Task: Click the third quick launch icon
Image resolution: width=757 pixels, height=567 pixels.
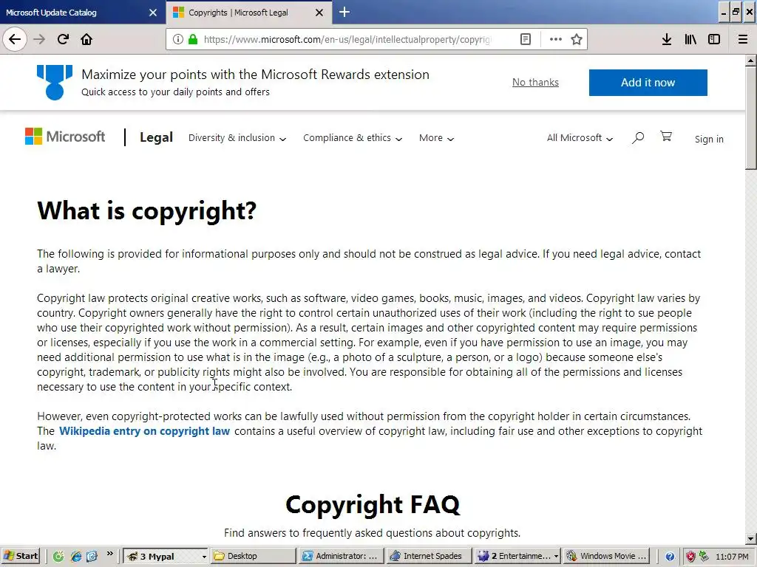Action: [x=92, y=556]
